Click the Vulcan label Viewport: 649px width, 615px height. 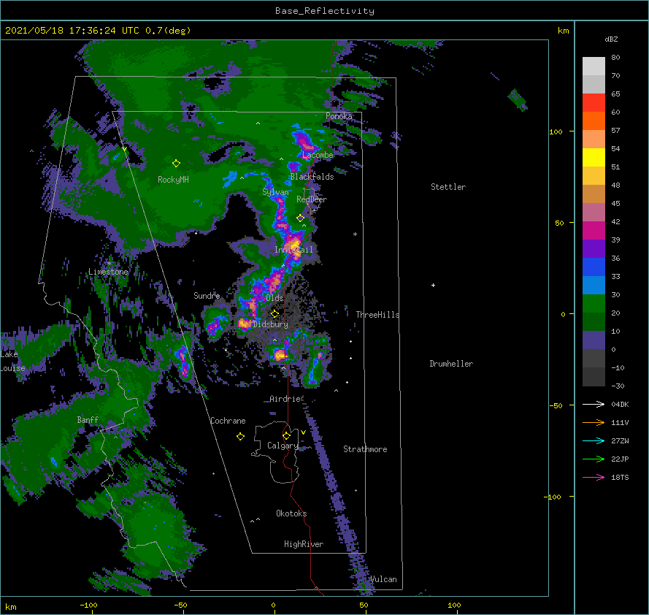point(383,579)
